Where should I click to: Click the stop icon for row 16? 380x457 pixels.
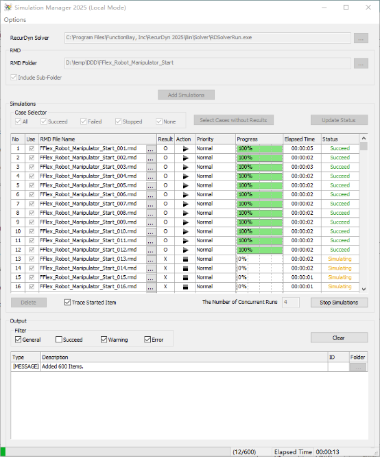(185, 287)
